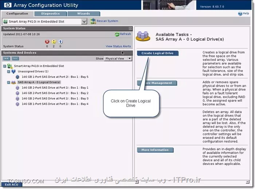This screenshot has width=255, height=189.
Task: Expand all tree nodes with ++ button
Action: 6,58
